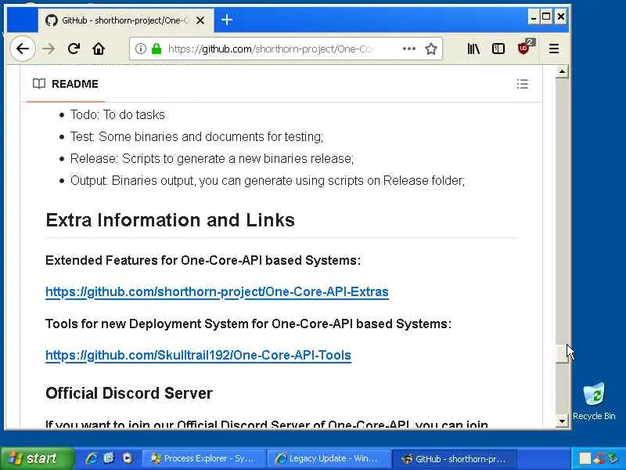This screenshot has width=626, height=470.
Task: Click the green padlock security icon
Action: [156, 49]
